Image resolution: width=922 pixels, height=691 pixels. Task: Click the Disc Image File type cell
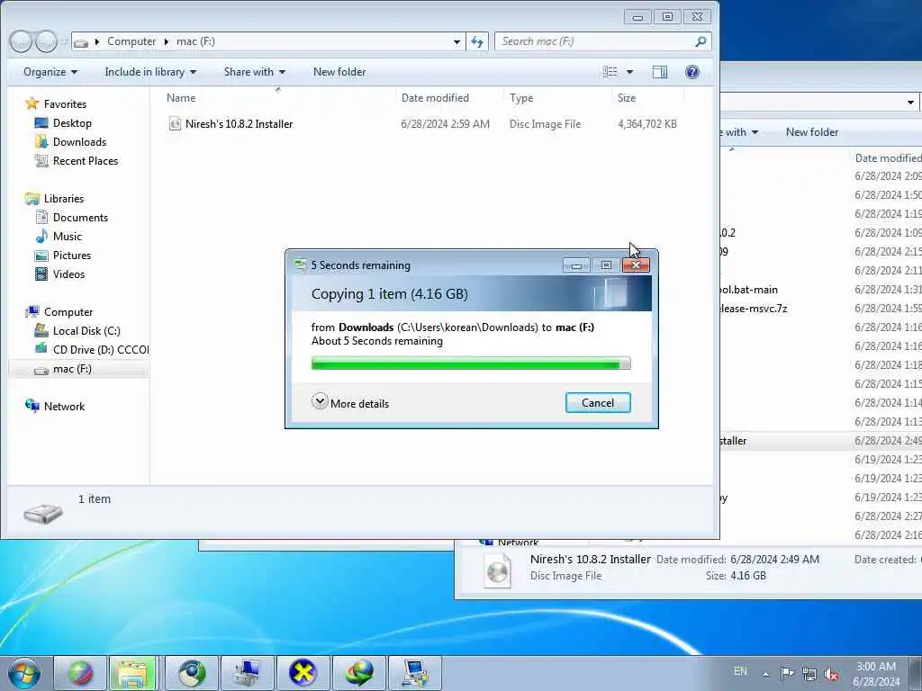pos(545,124)
